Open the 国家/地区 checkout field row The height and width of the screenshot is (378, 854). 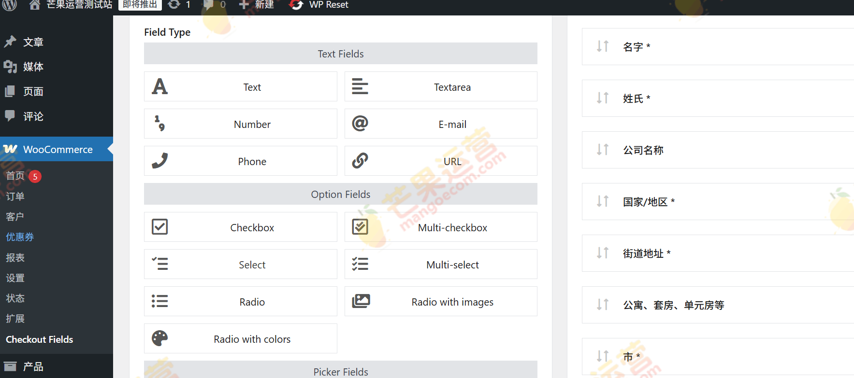[718, 201]
